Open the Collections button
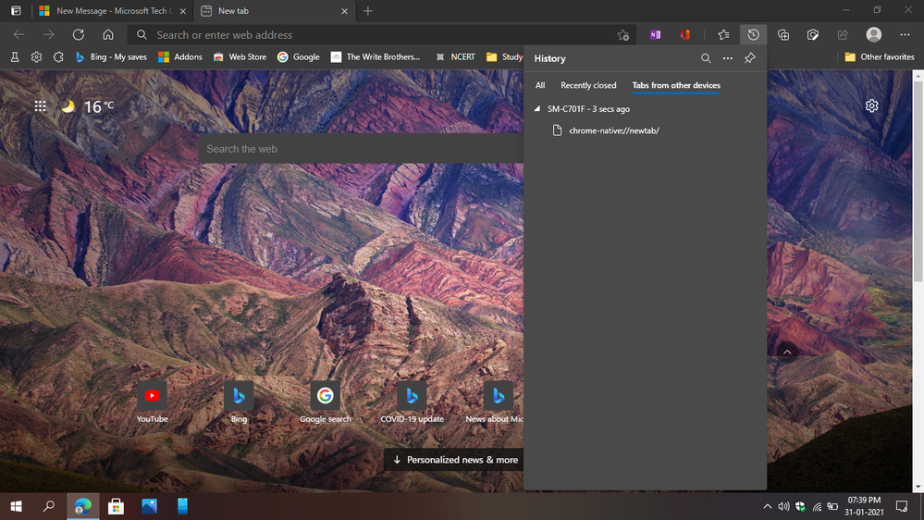 783,35
